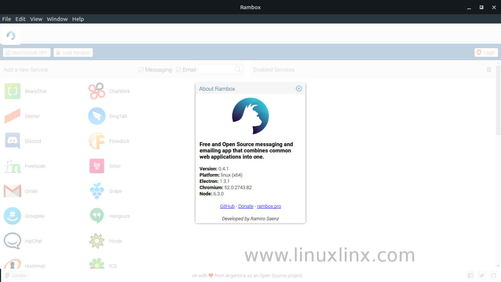Choose the ICQ flower icon
Viewport: 501px width, 282px height.
[97, 263]
